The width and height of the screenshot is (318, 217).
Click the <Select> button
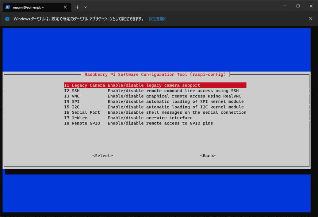(103, 156)
